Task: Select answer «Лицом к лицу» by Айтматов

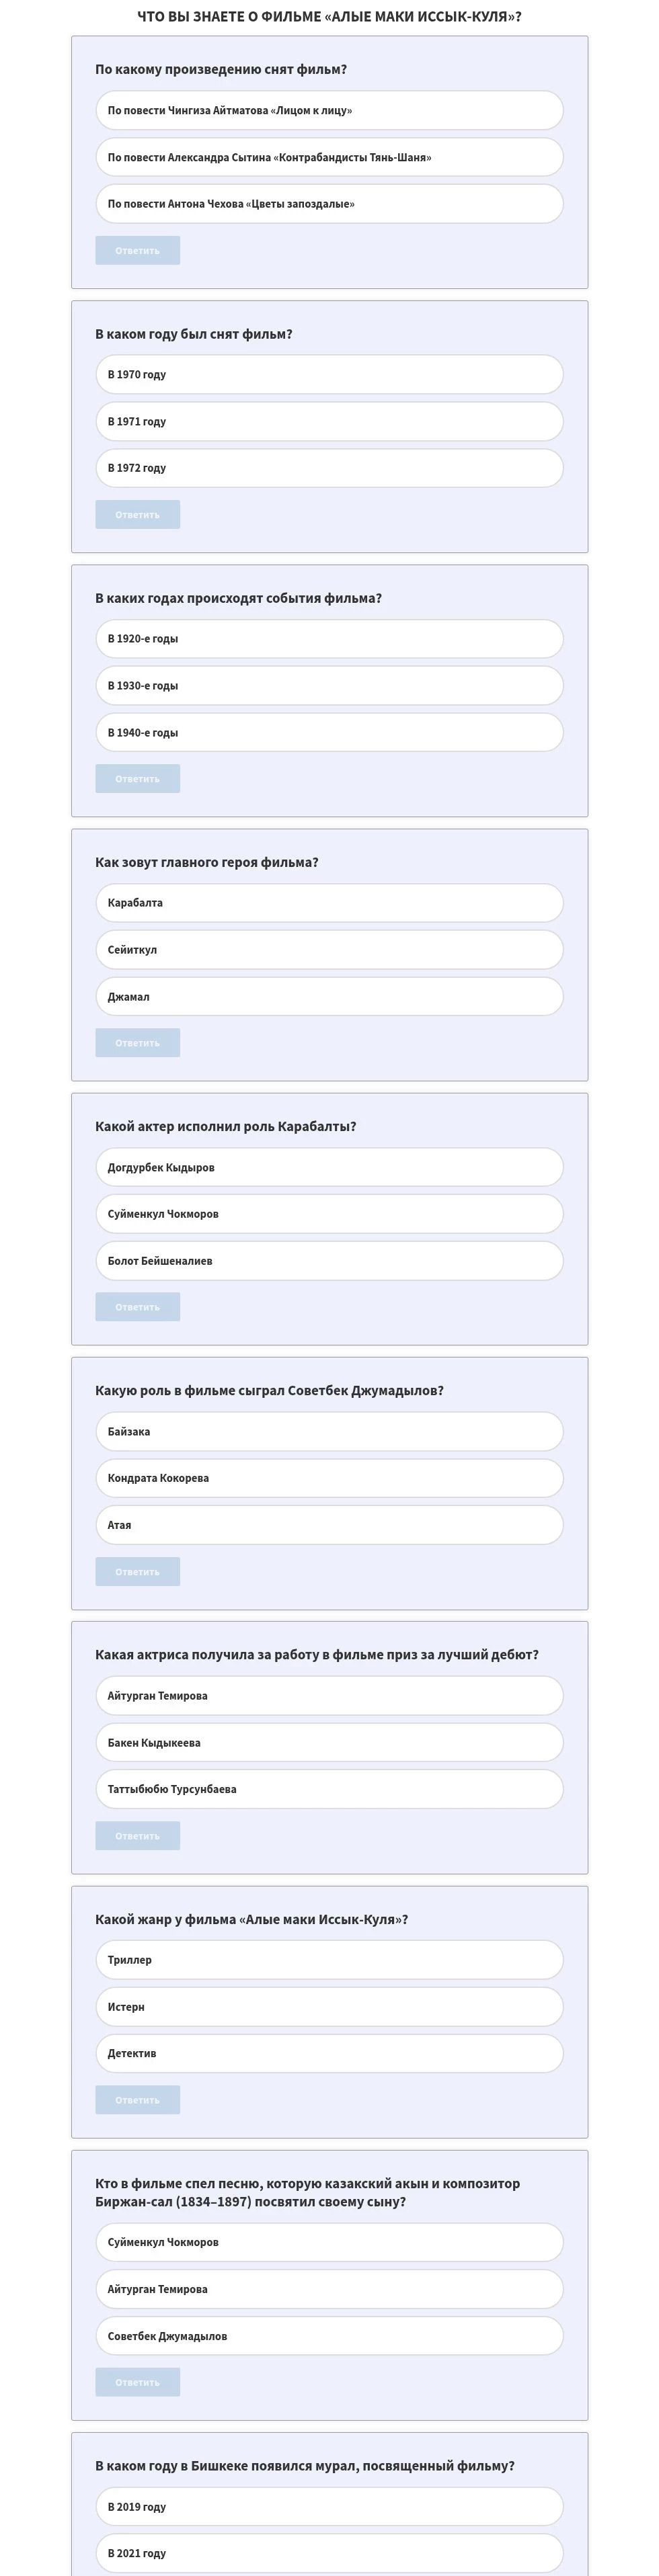Action: pyautogui.click(x=329, y=111)
